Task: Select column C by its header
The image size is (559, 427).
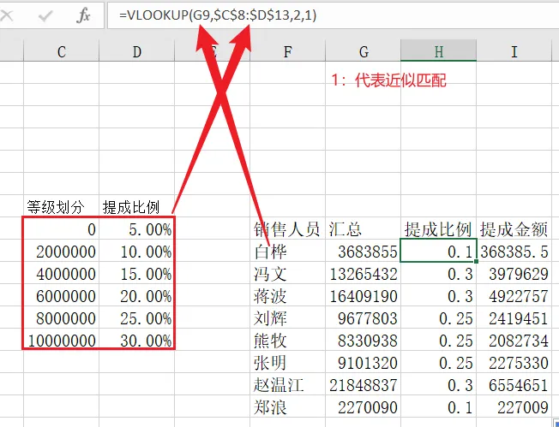Action: click(x=61, y=52)
